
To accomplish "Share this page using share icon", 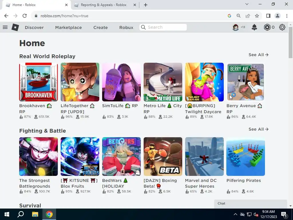I will tap(248, 16).
